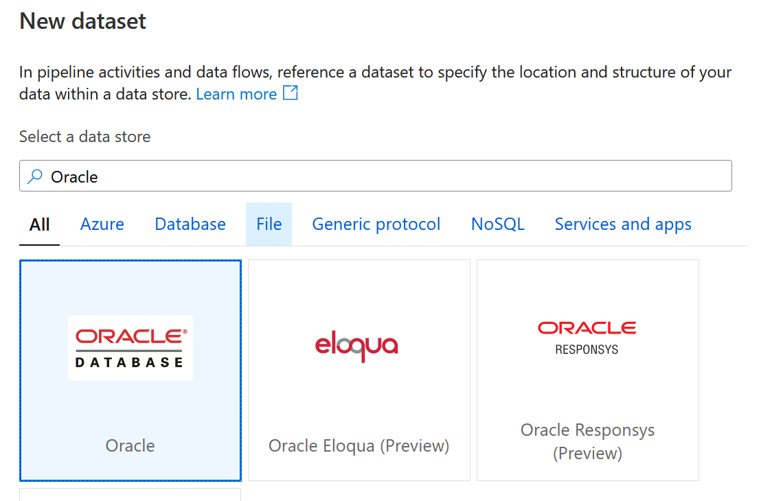Go to the NoSQL tab

[x=498, y=224]
